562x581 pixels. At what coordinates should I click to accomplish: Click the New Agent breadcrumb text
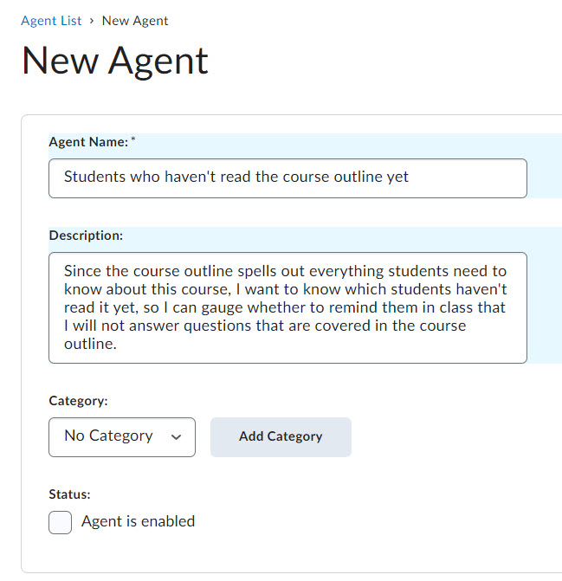(135, 20)
